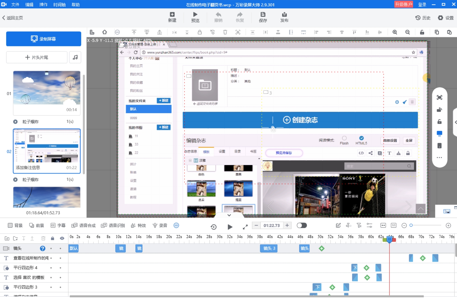Select Flash reading mode radio
This screenshot has width=457, height=300.
344,138
